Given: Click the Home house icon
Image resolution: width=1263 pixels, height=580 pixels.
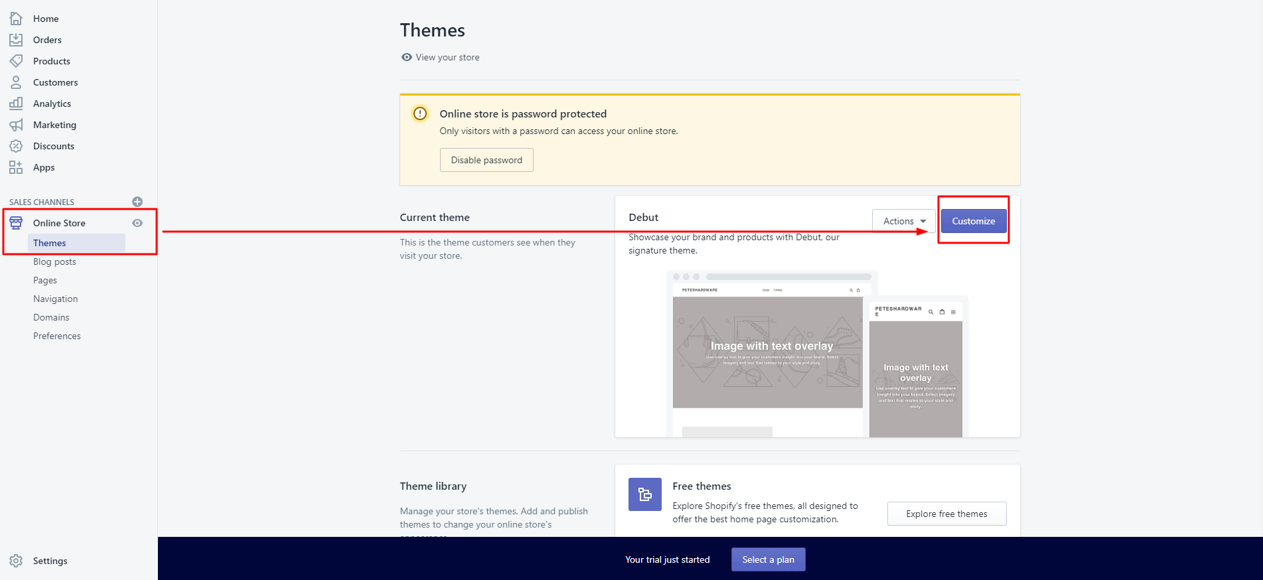Looking at the screenshot, I should click(x=16, y=19).
